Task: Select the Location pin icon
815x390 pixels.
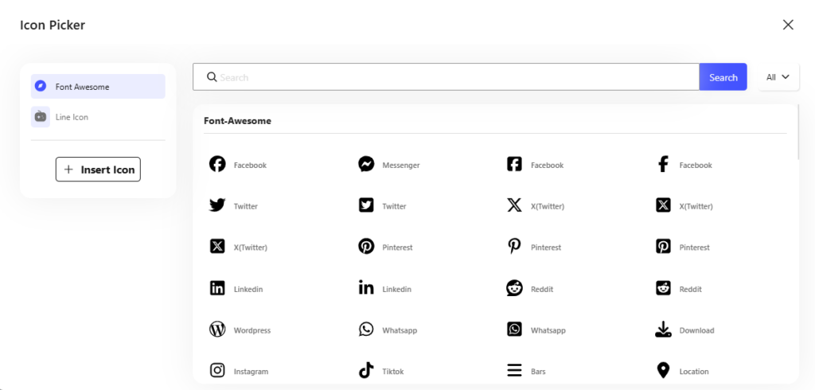Action: pyautogui.click(x=663, y=370)
